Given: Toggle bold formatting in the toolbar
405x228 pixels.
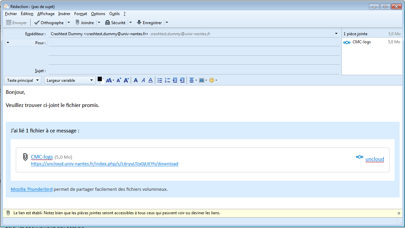Looking at the screenshot, I should [x=135, y=80].
